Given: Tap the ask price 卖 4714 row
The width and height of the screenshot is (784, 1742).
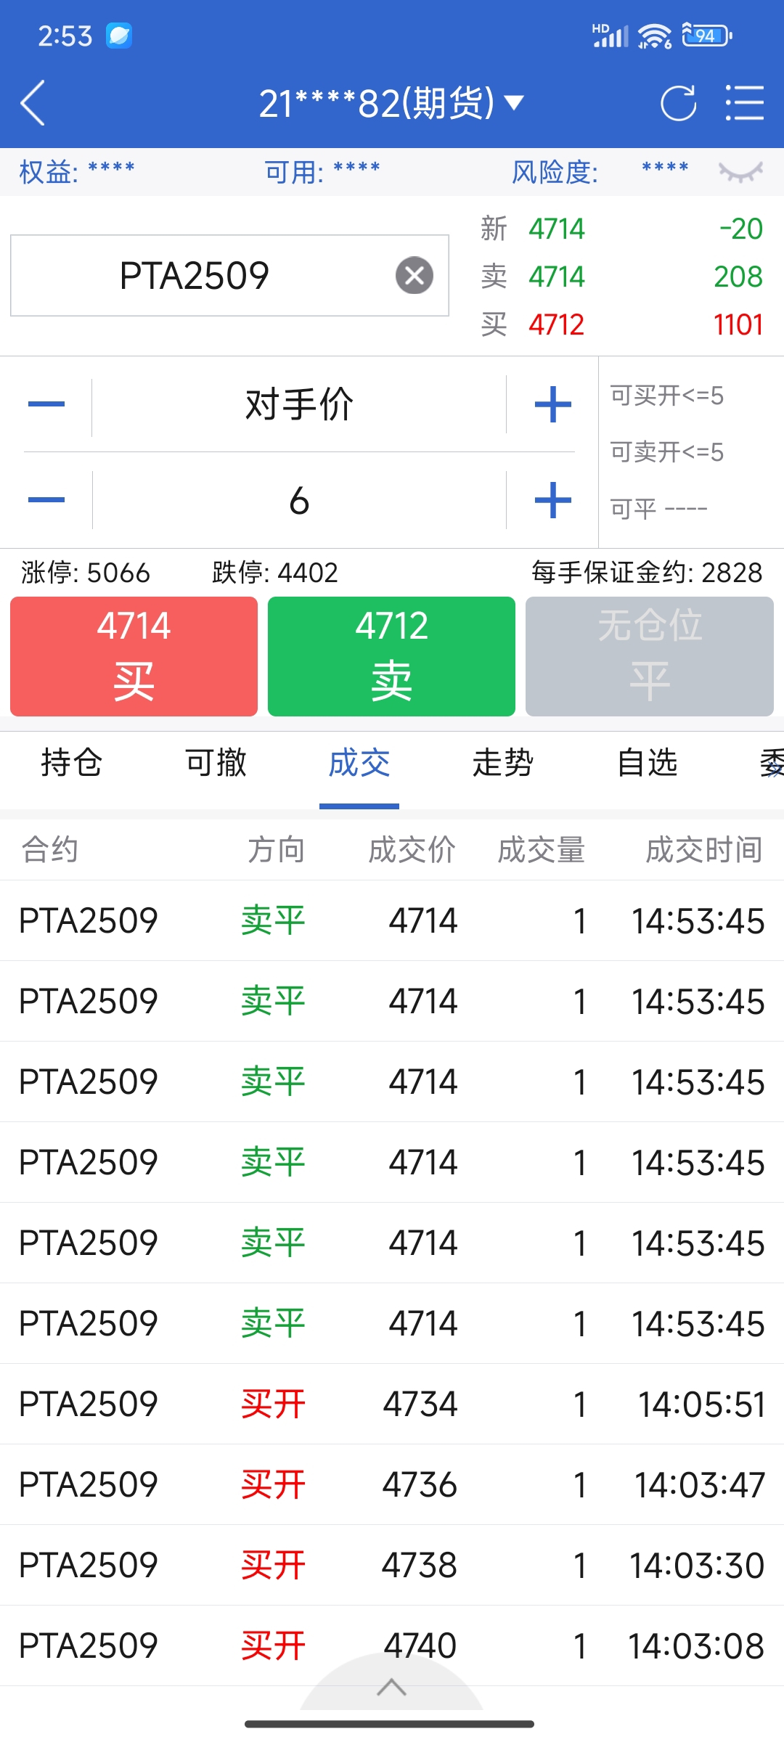Looking at the screenshot, I should (621, 277).
